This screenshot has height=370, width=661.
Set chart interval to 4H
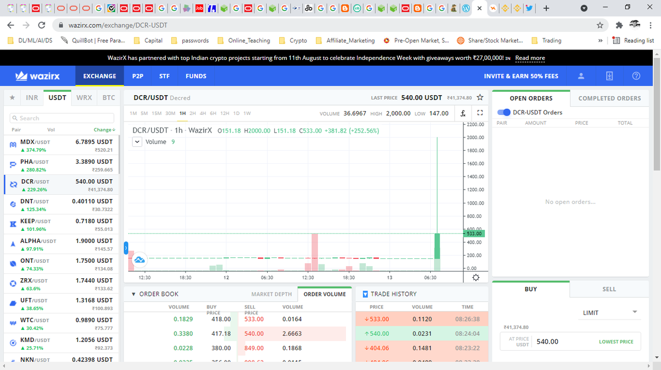203,113
